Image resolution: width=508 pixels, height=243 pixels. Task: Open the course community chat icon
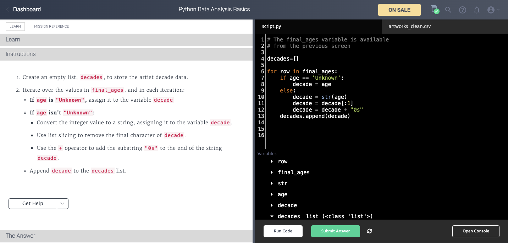[435, 10]
